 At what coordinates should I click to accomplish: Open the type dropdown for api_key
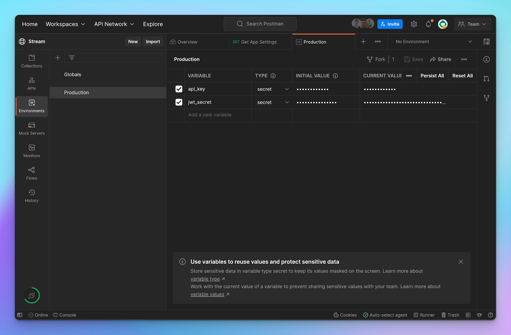(286, 89)
